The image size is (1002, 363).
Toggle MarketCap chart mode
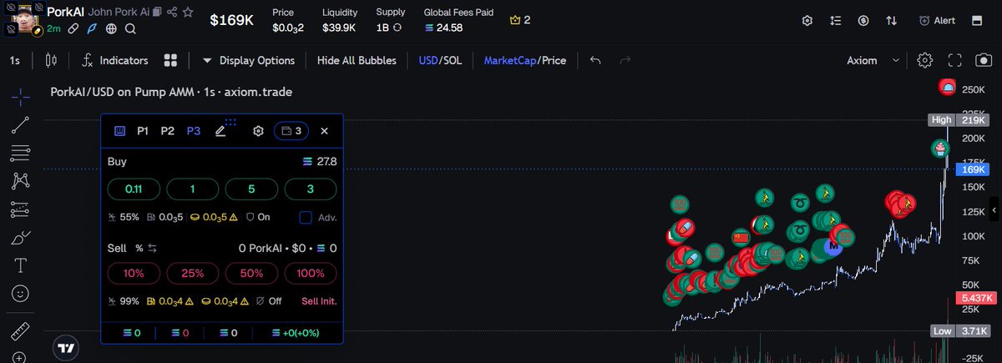click(509, 60)
